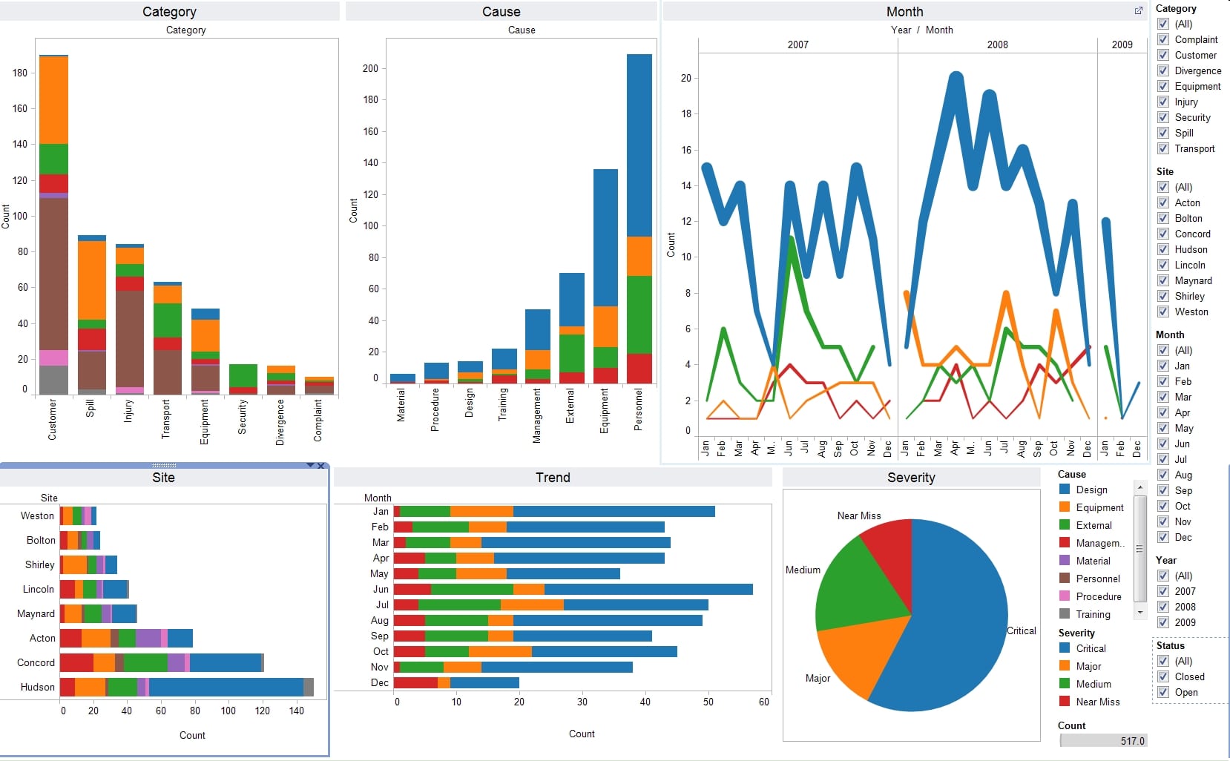Click the Critical swatch in the Severity legend
1230x761 pixels.
point(1064,648)
